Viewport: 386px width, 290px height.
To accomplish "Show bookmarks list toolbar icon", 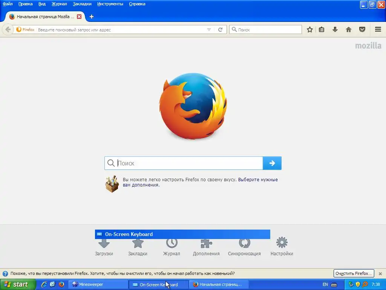I will point(322,29).
